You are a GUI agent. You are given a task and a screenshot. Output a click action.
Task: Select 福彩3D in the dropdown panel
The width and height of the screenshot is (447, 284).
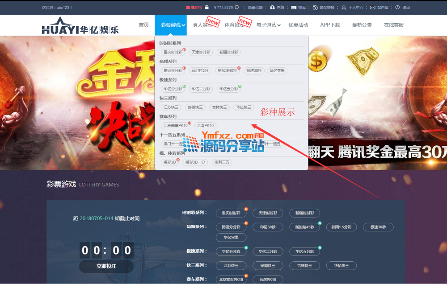pos(169,162)
